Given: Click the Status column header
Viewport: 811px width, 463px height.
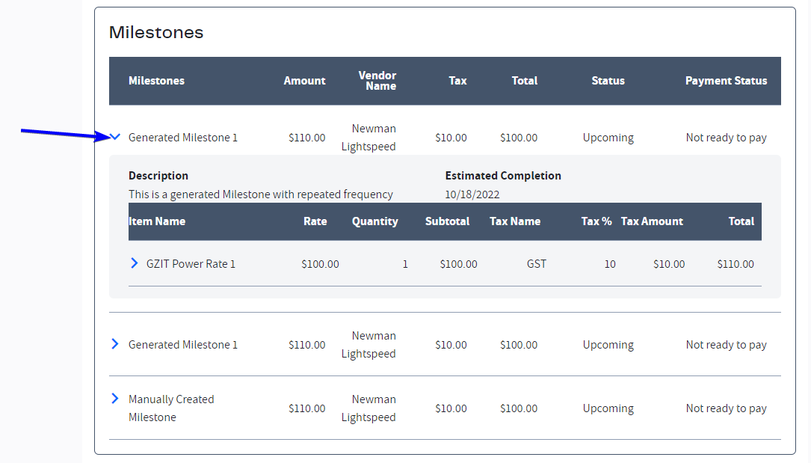Looking at the screenshot, I should point(608,81).
